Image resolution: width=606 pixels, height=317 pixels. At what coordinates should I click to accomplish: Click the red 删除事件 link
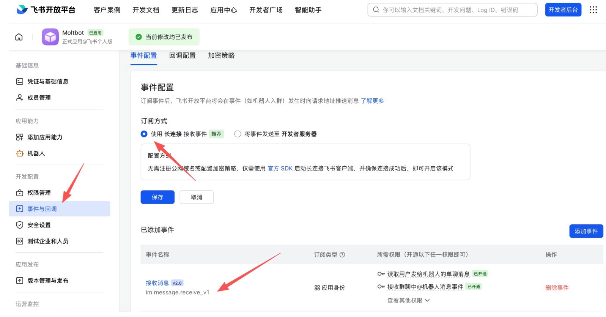(x=557, y=288)
